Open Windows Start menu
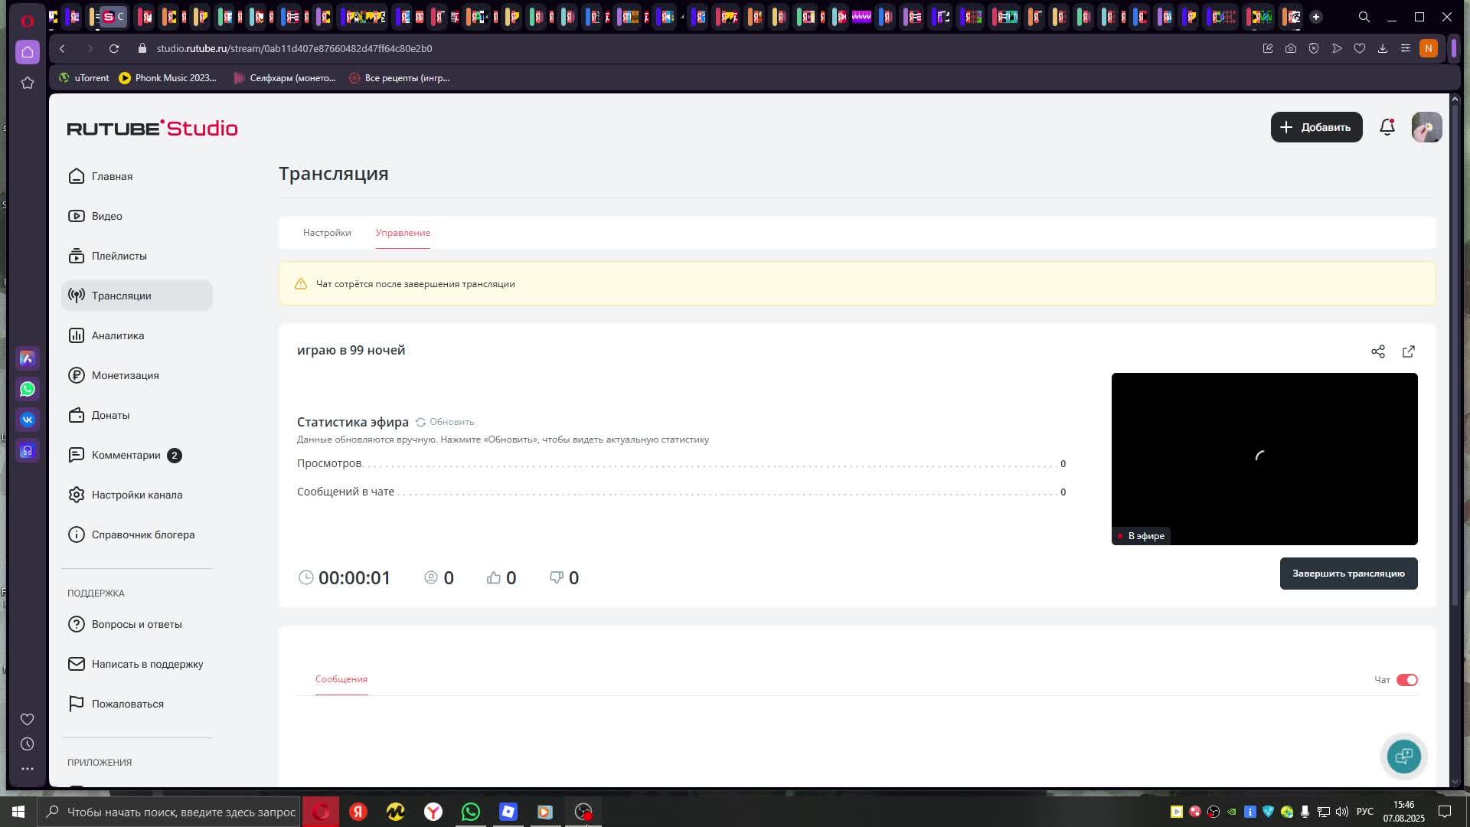1470x827 pixels. [x=18, y=812]
